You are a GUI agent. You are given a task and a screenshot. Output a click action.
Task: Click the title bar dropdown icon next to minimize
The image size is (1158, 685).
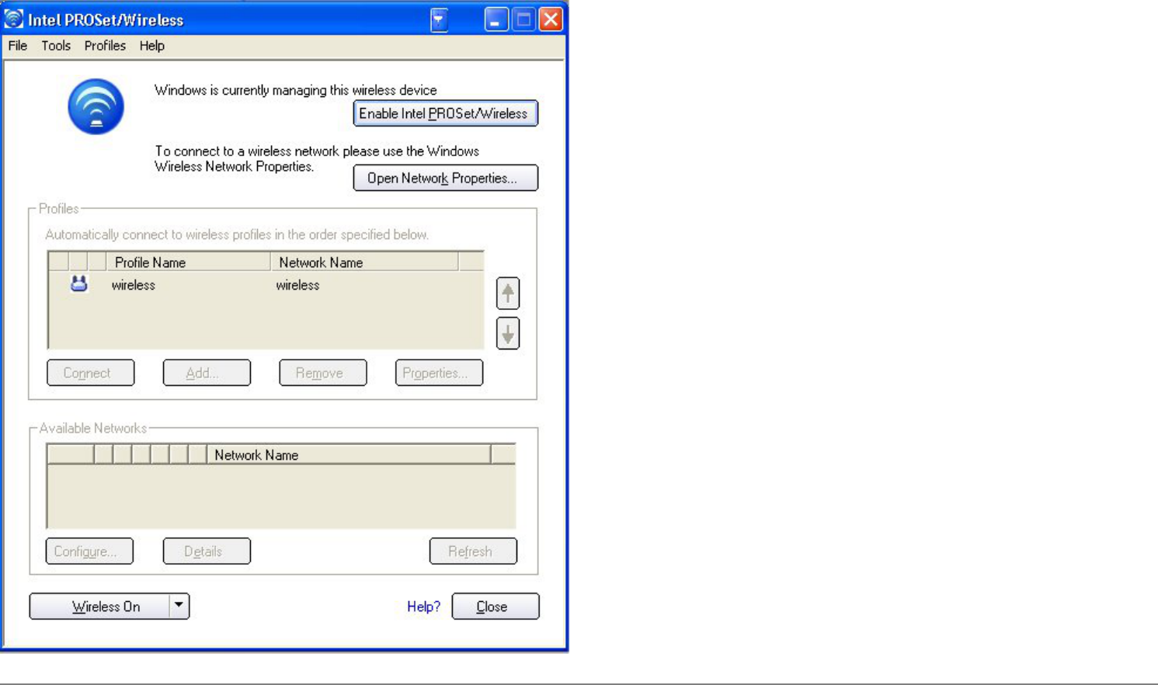point(439,19)
